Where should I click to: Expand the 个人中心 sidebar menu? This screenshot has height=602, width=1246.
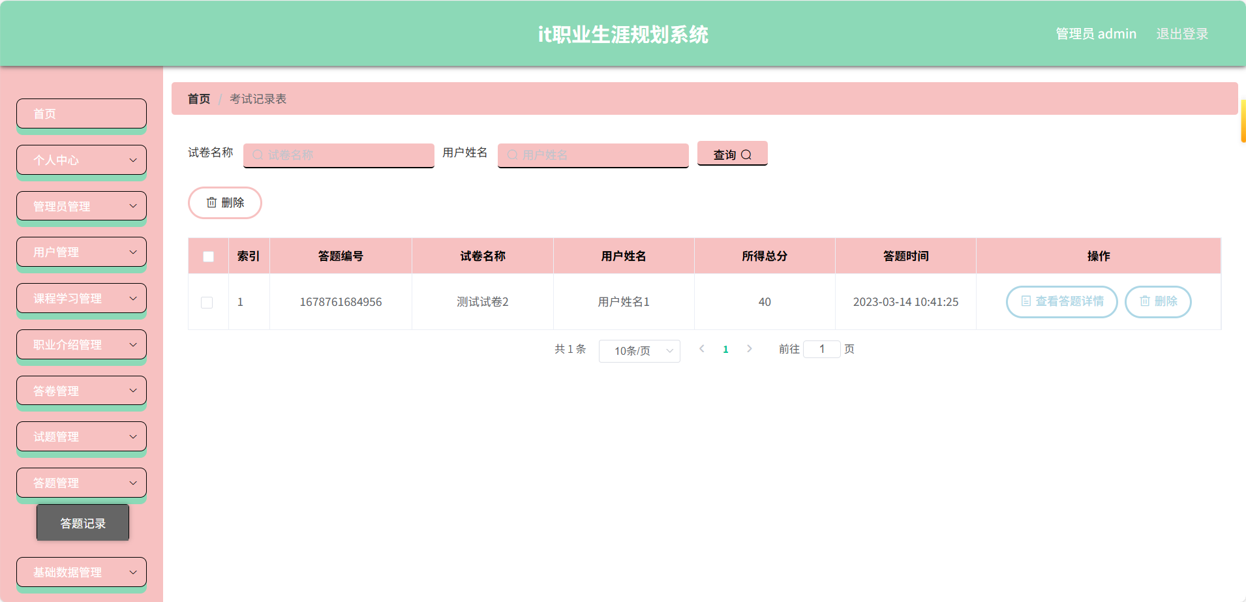(x=82, y=160)
